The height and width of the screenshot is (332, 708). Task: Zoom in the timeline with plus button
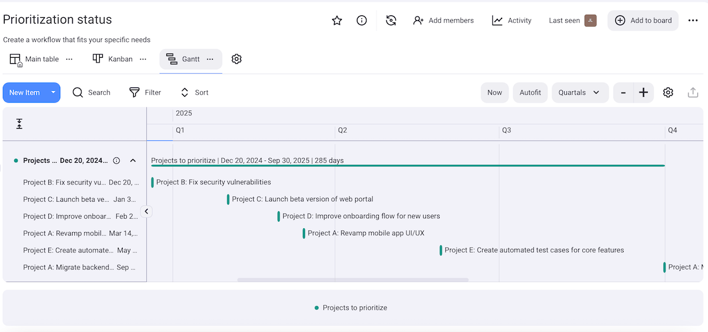[643, 93]
